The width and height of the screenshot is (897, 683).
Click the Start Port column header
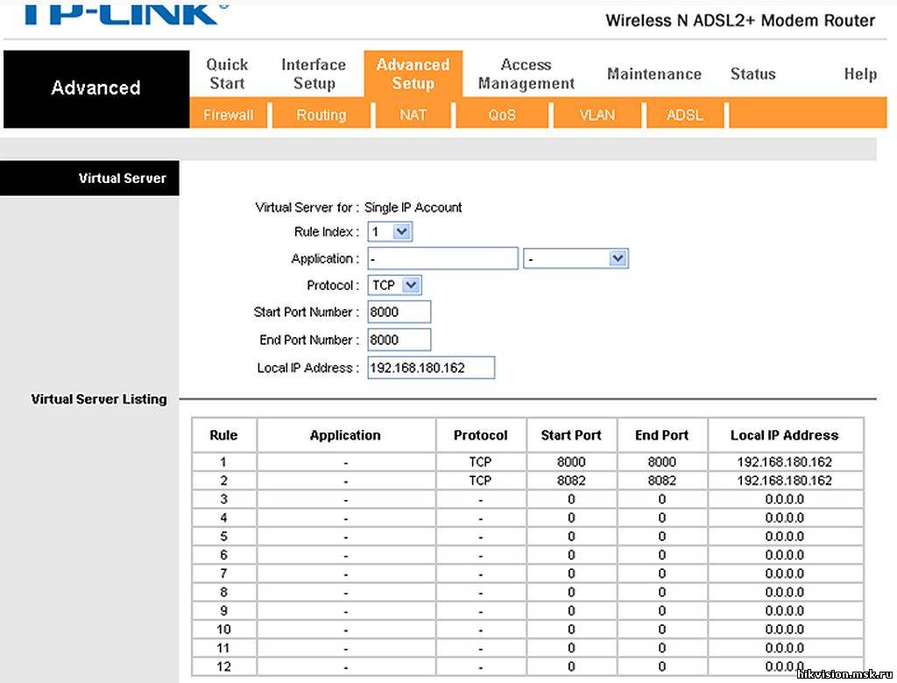[571, 435]
